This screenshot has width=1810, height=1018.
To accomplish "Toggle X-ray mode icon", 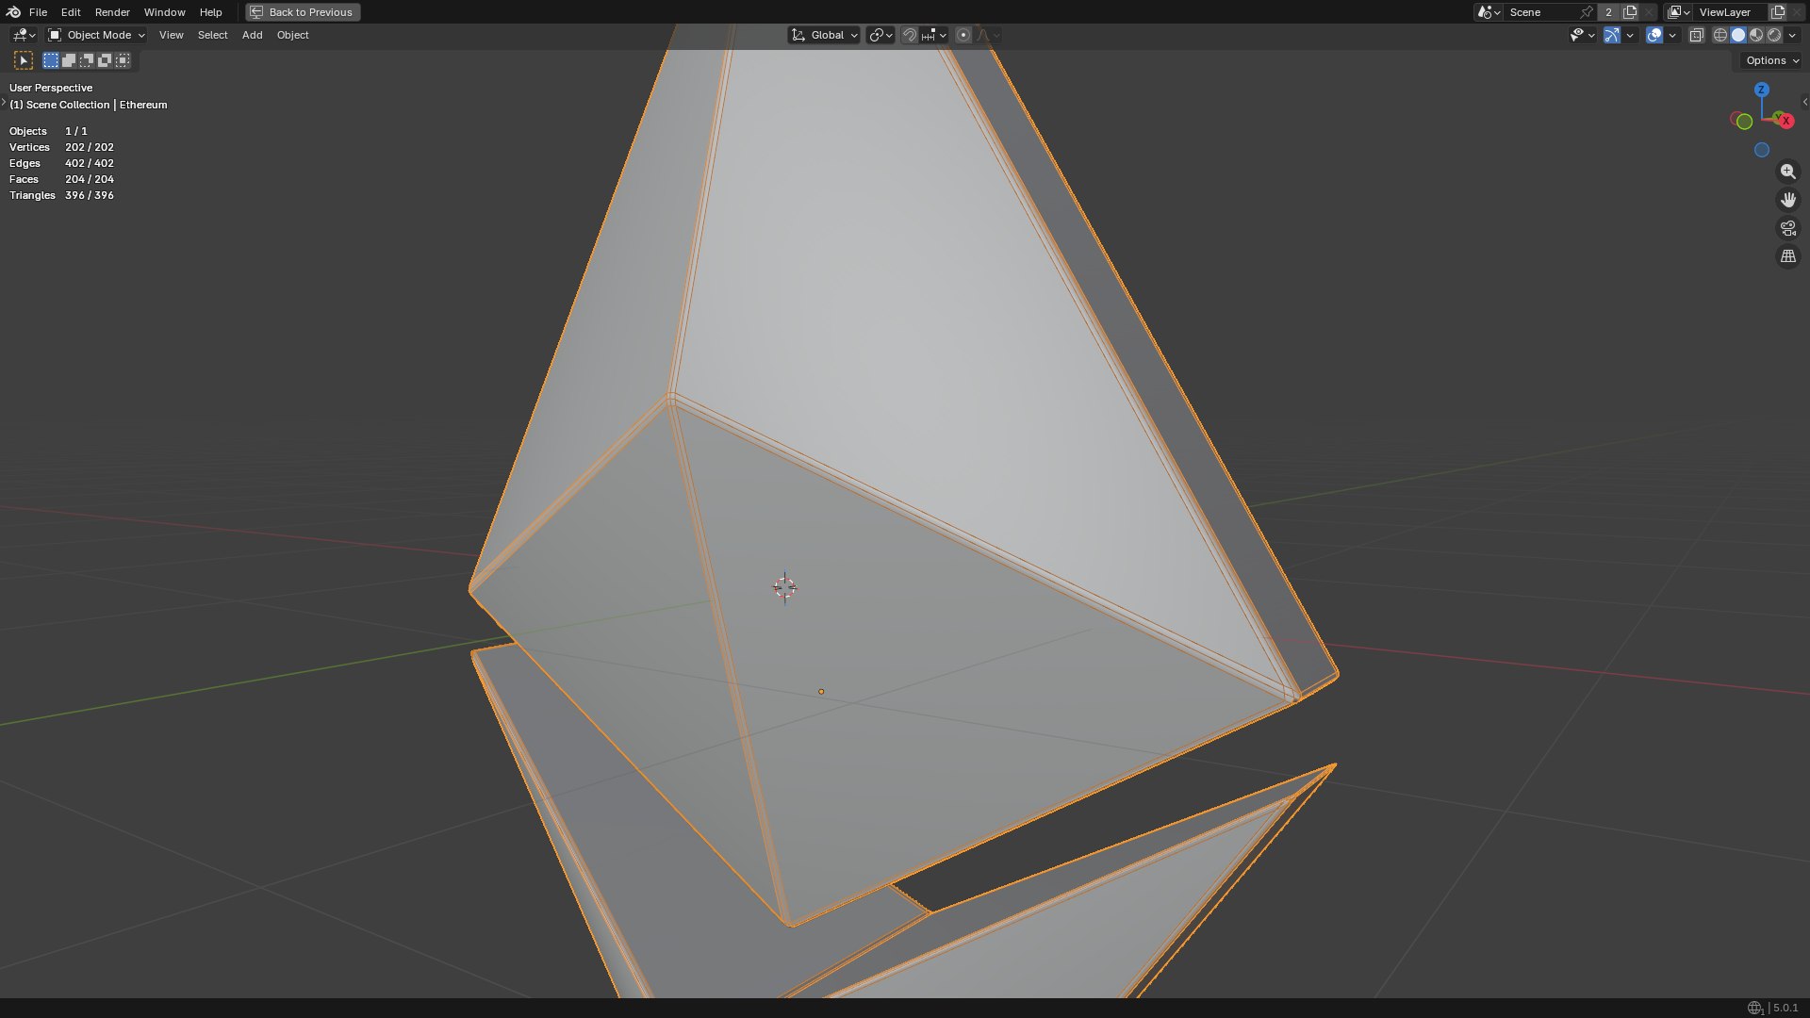I will click(1696, 35).
